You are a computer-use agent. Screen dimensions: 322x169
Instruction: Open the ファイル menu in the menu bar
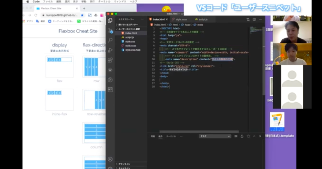tap(48, 2)
